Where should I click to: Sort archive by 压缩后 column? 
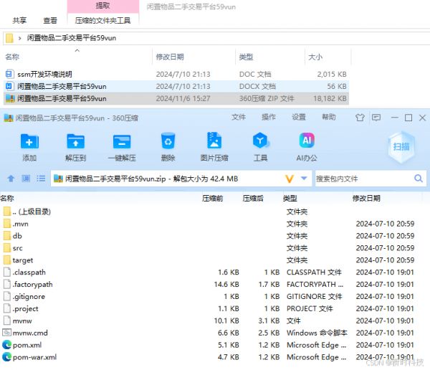[253, 198]
